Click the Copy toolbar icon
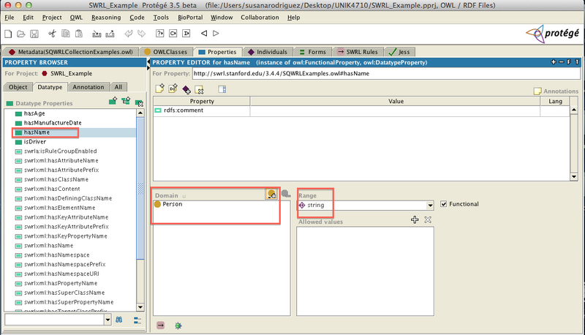The image size is (585, 335). click(x=65, y=34)
